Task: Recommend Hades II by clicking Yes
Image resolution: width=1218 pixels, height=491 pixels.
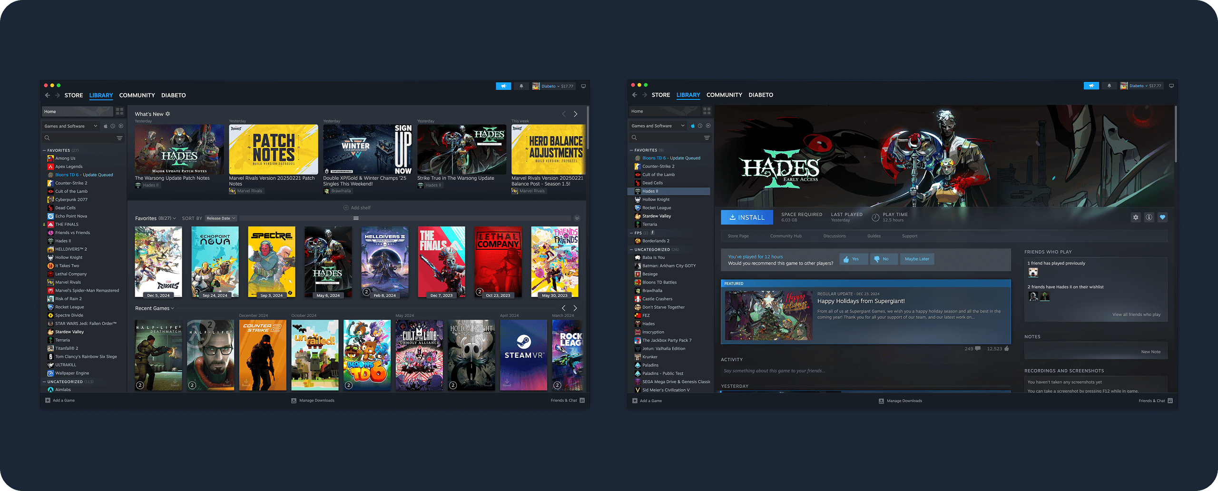Action: click(x=854, y=259)
